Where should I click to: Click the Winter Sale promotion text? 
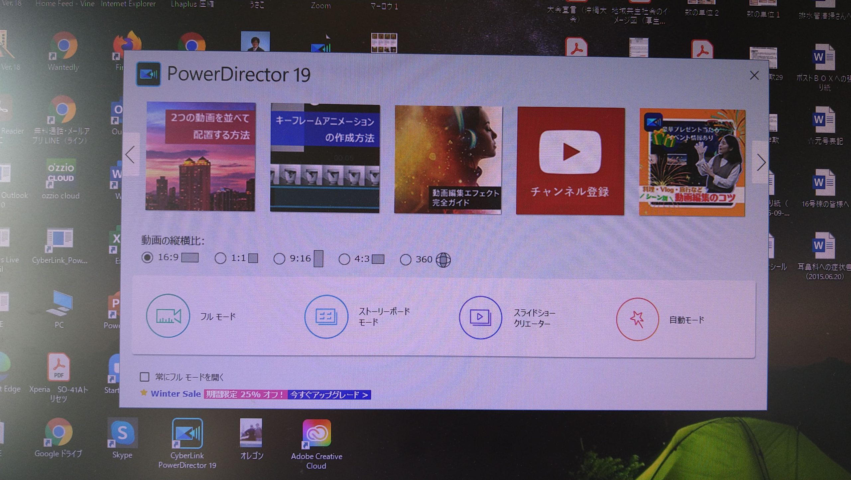(x=176, y=394)
